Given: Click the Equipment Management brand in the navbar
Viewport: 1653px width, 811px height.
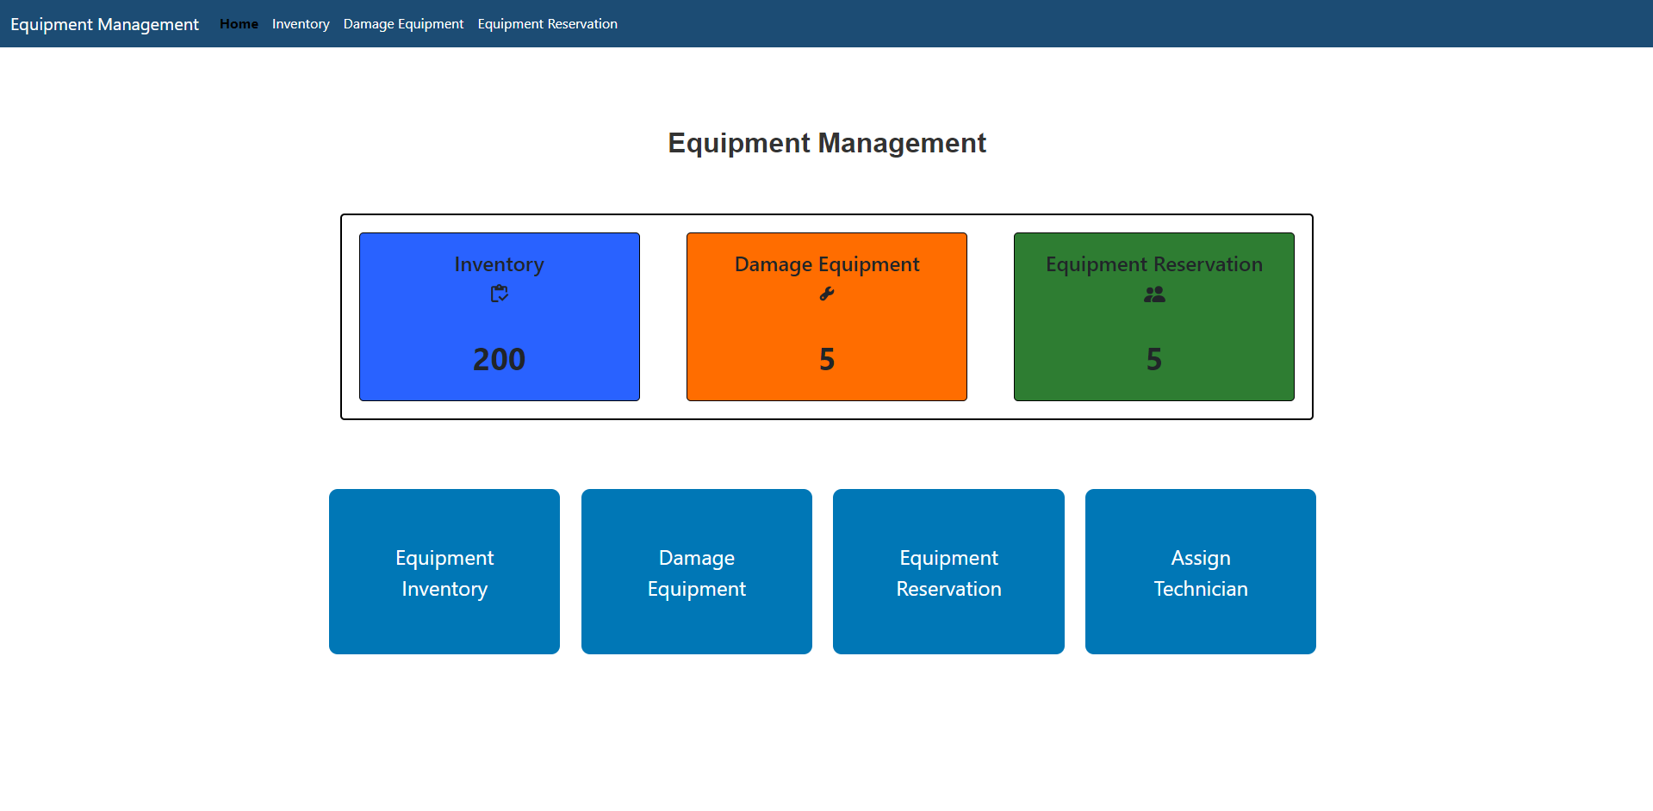Looking at the screenshot, I should pyautogui.click(x=104, y=24).
